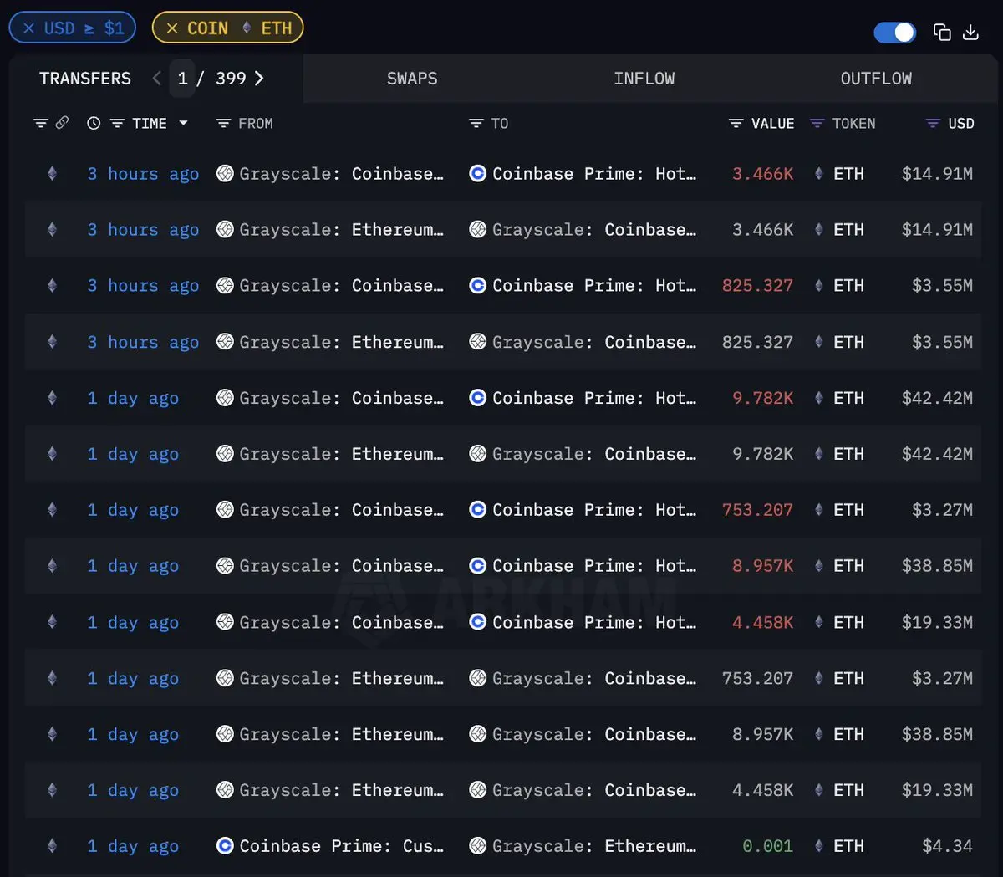This screenshot has height=877, width=1003.
Task: Go to next page of transfers
Action: pyautogui.click(x=259, y=78)
